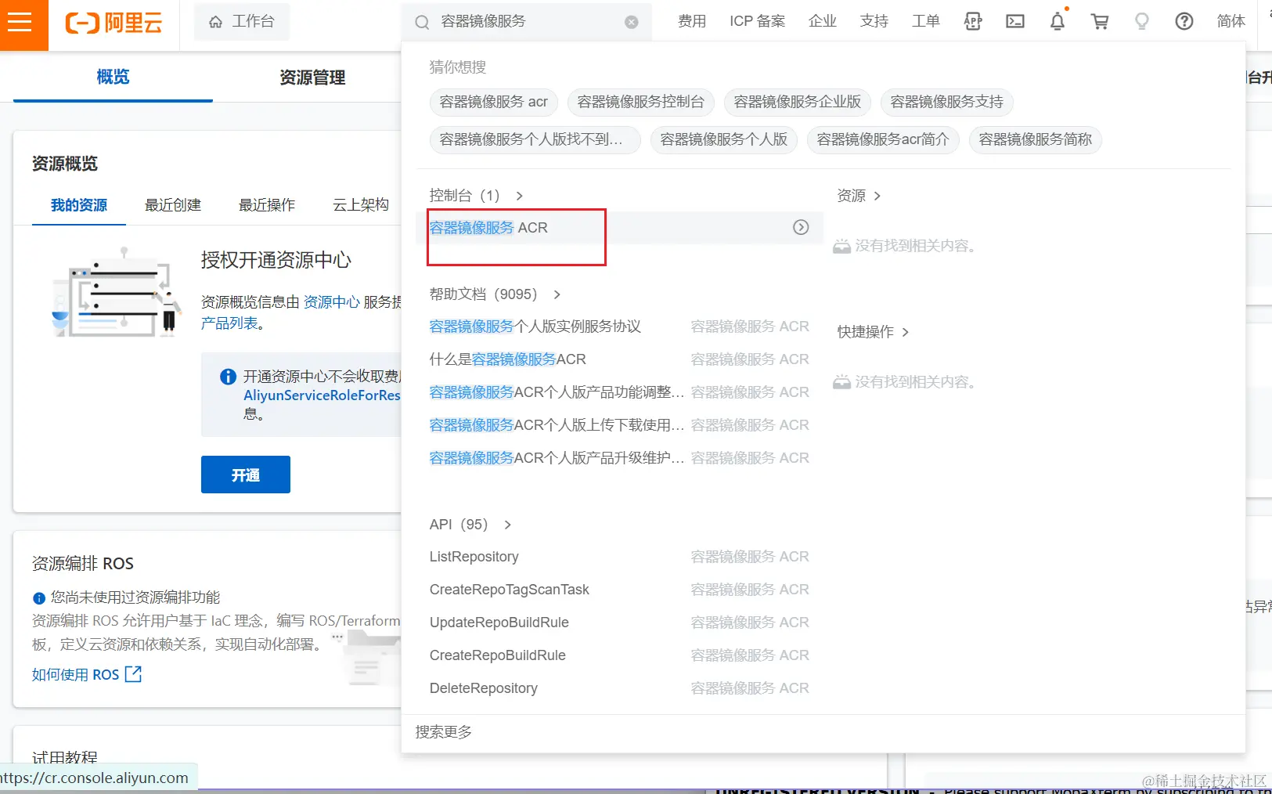The width and height of the screenshot is (1272, 794).
Task: Switch to the 资源管理 tab
Action: (312, 78)
